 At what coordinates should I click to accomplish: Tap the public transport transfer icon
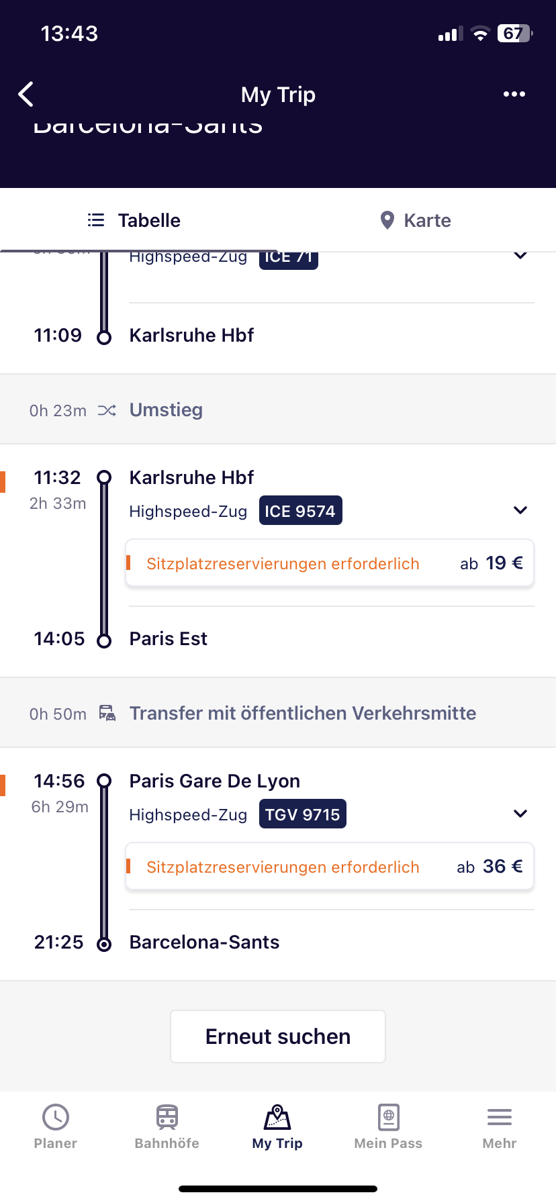107,713
